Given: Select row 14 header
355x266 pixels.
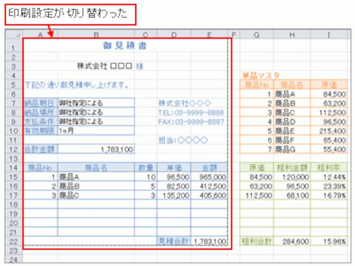Looking at the screenshot, I should pyautogui.click(x=14, y=168).
